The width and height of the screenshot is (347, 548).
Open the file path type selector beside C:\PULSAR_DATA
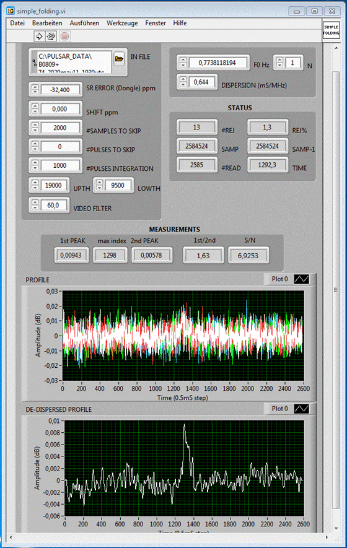point(34,63)
